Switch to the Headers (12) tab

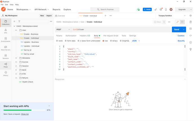pyautogui.click(x=85, y=36)
